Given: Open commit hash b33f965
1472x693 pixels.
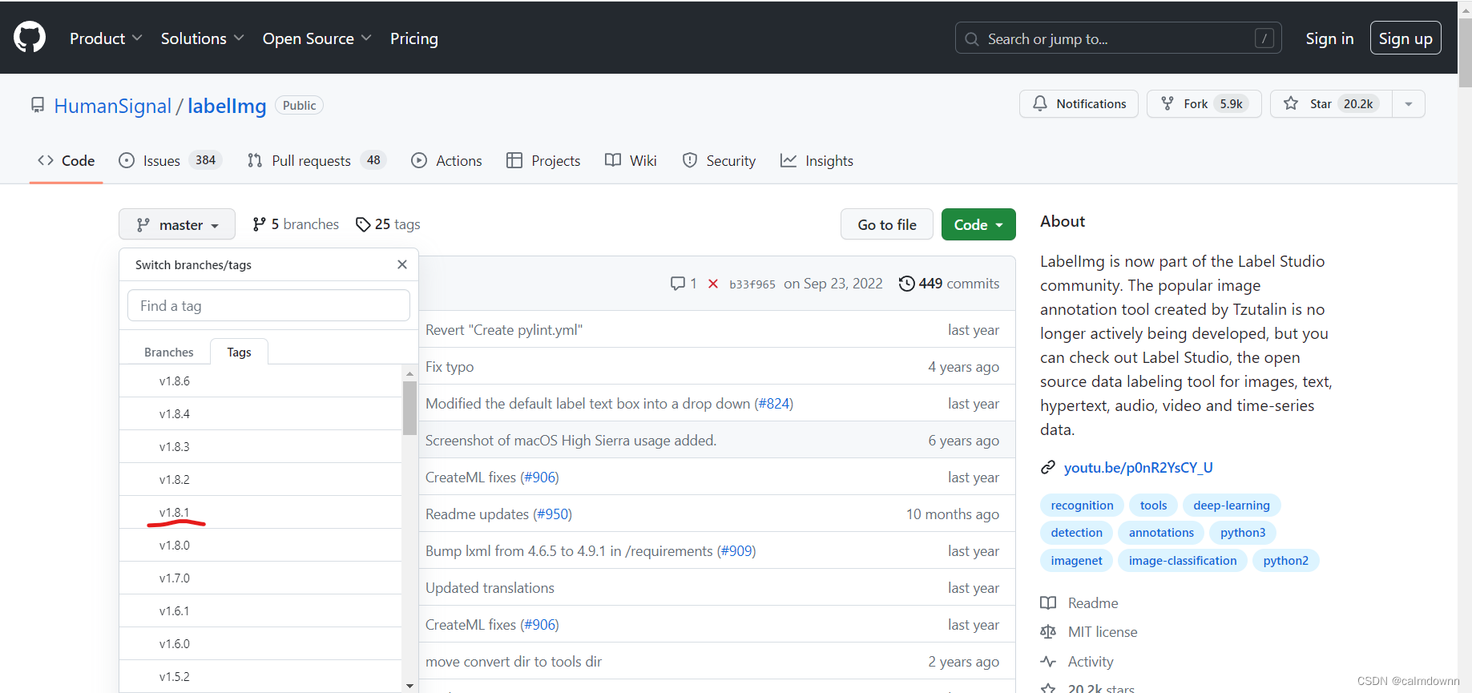Looking at the screenshot, I should point(752,284).
